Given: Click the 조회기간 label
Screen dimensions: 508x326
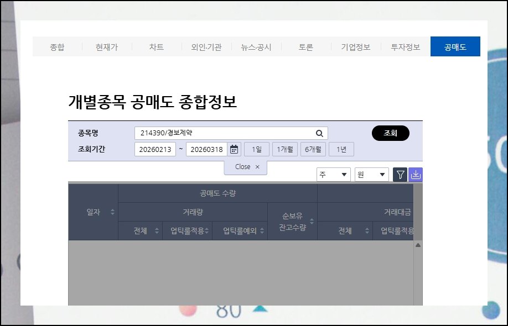Looking at the screenshot, I should point(91,149).
